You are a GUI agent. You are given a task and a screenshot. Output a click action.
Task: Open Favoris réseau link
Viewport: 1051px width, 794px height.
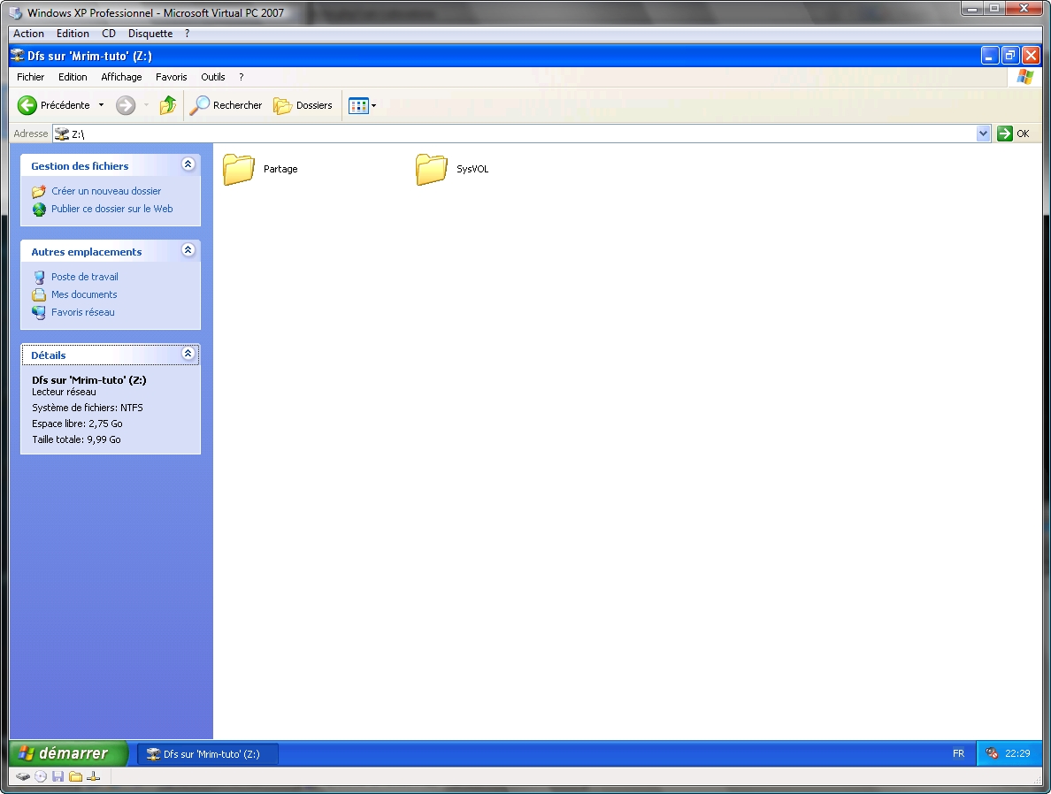click(82, 312)
